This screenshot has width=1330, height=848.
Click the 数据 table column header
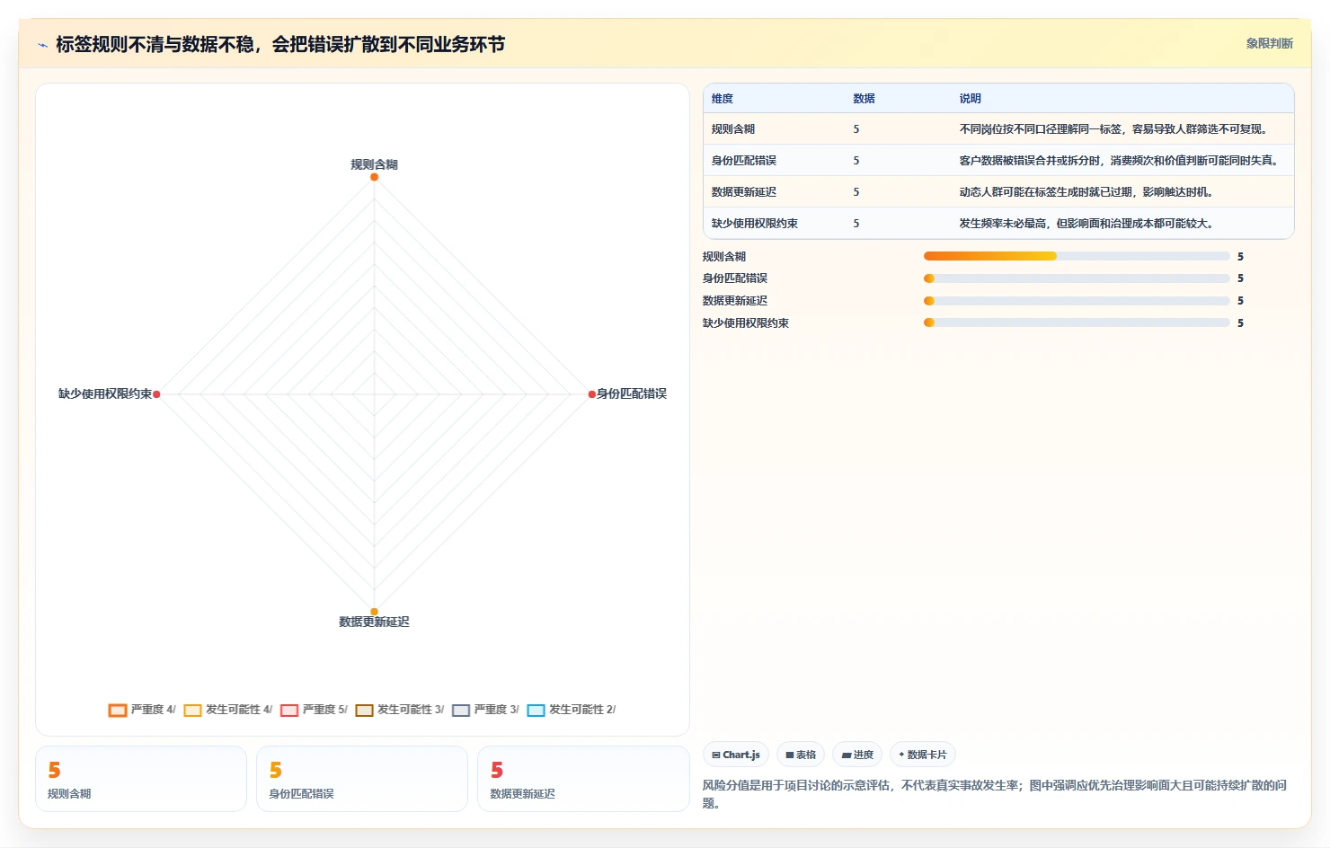point(864,99)
